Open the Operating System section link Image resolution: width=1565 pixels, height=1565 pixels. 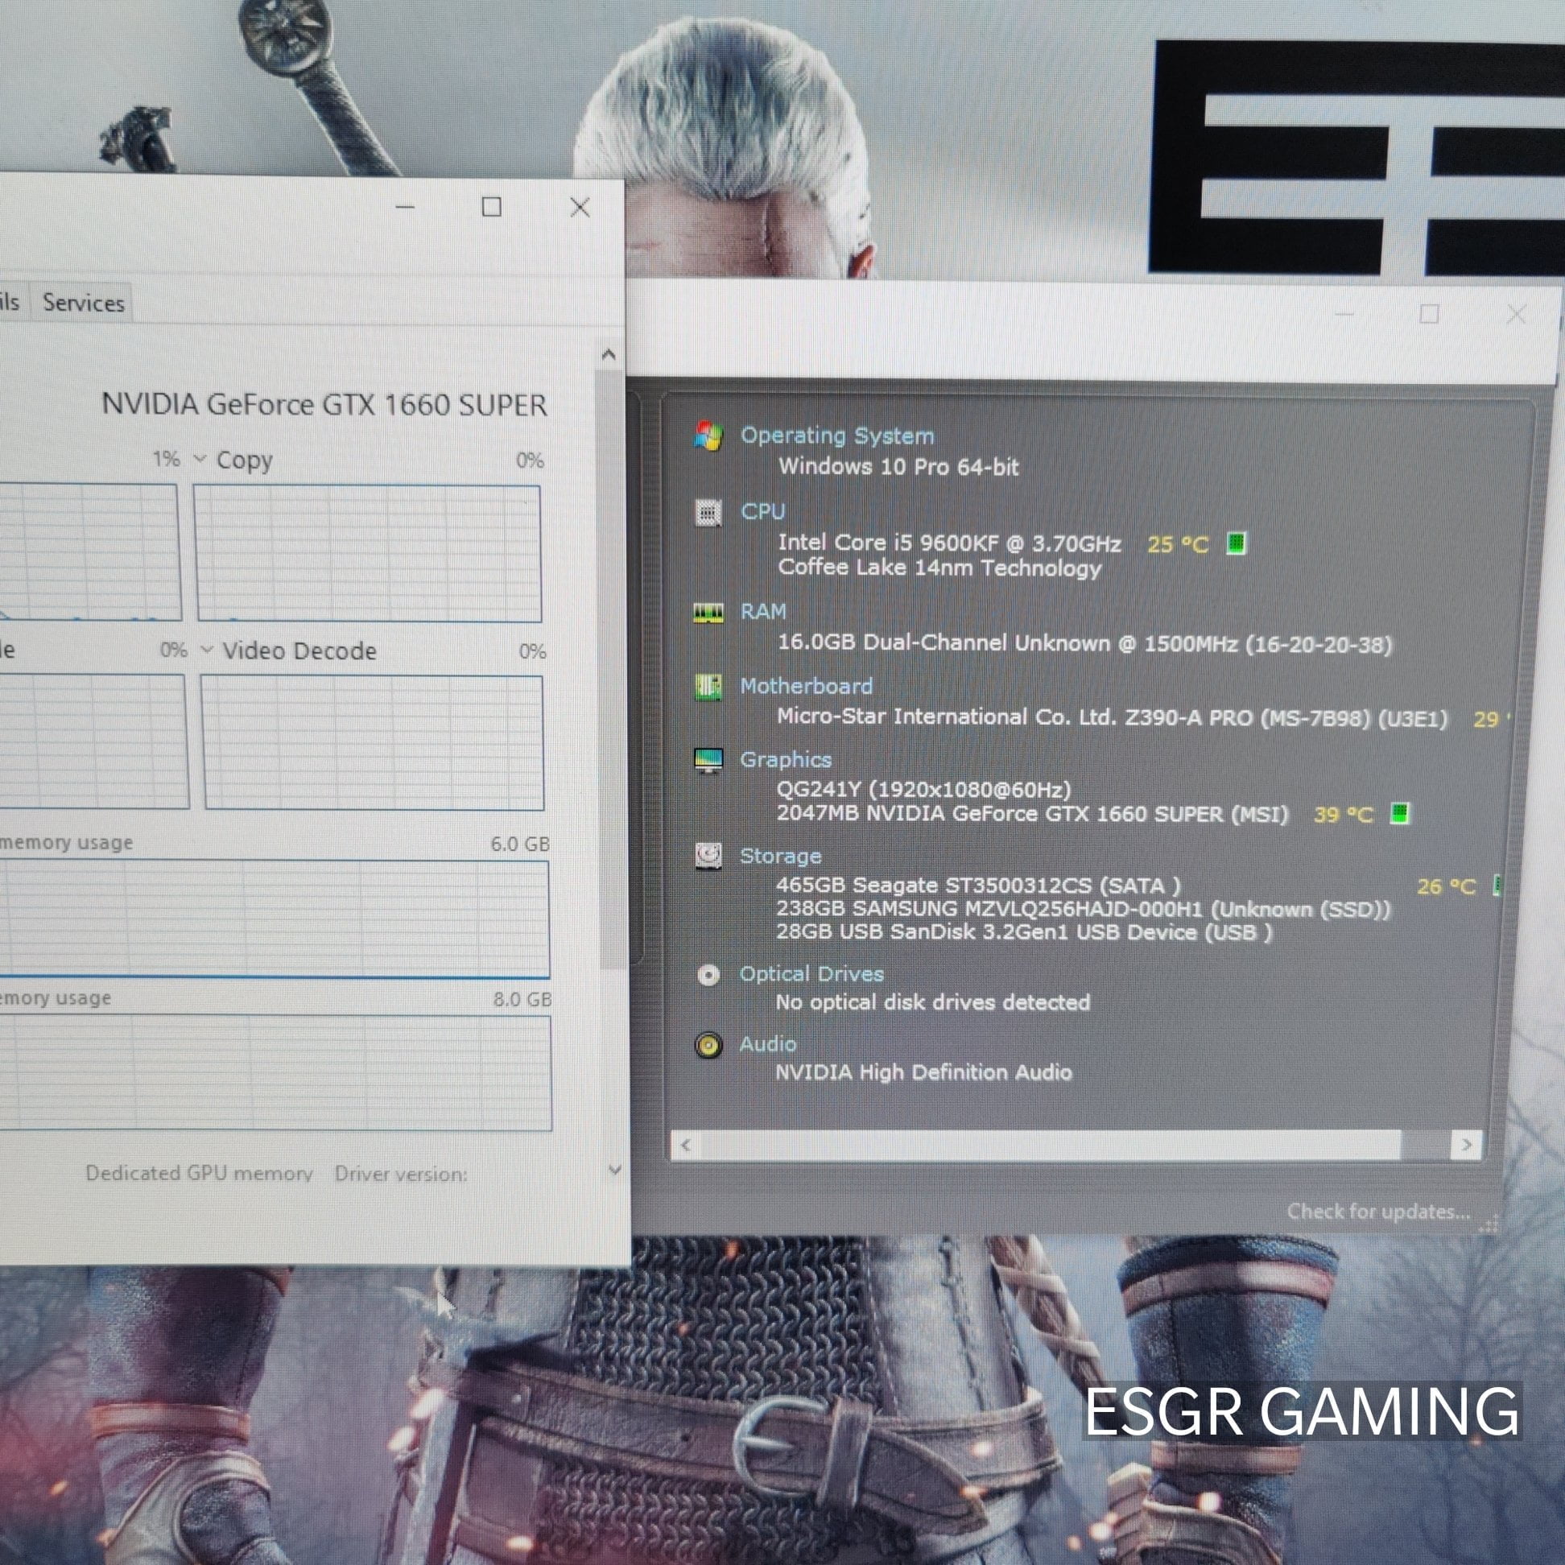(x=836, y=436)
